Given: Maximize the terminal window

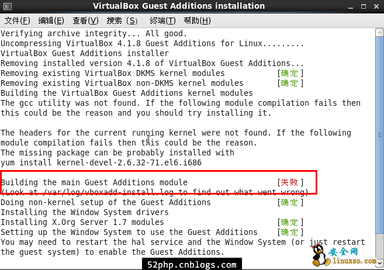Looking at the screenshot, I should pos(364,6).
